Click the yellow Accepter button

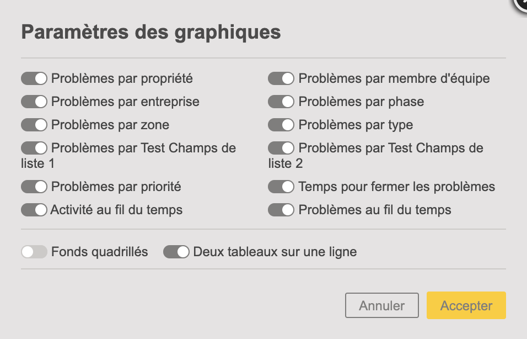(466, 305)
